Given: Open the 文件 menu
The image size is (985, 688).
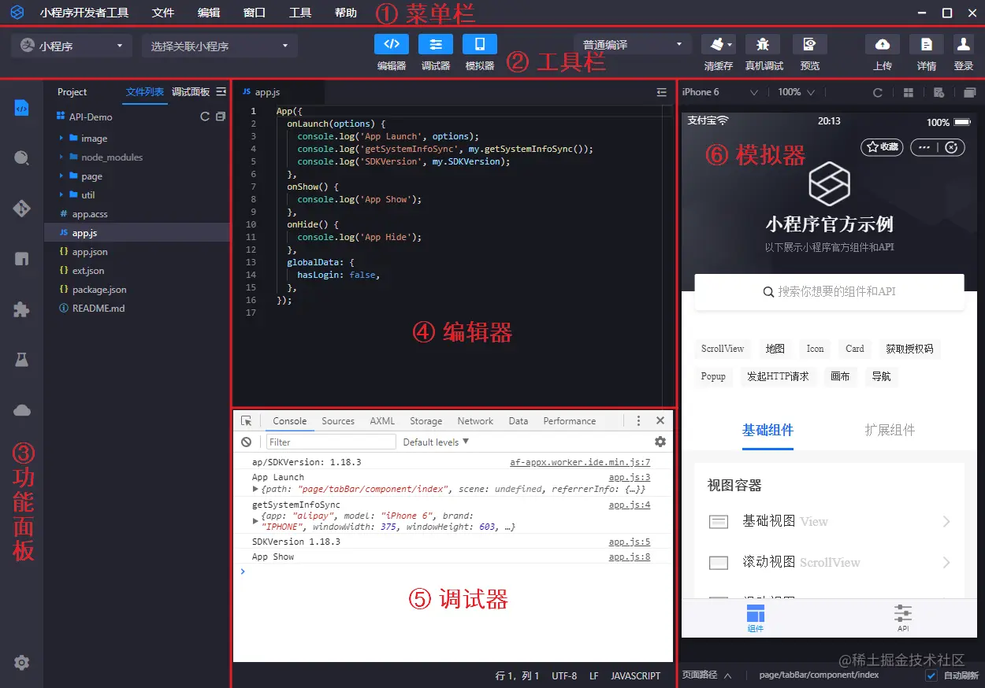Looking at the screenshot, I should (163, 13).
